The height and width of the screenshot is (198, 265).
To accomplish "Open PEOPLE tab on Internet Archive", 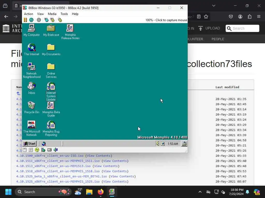I will (218, 39).
